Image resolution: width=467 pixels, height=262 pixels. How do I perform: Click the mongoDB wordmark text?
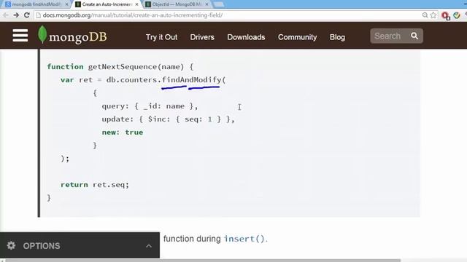click(78, 37)
